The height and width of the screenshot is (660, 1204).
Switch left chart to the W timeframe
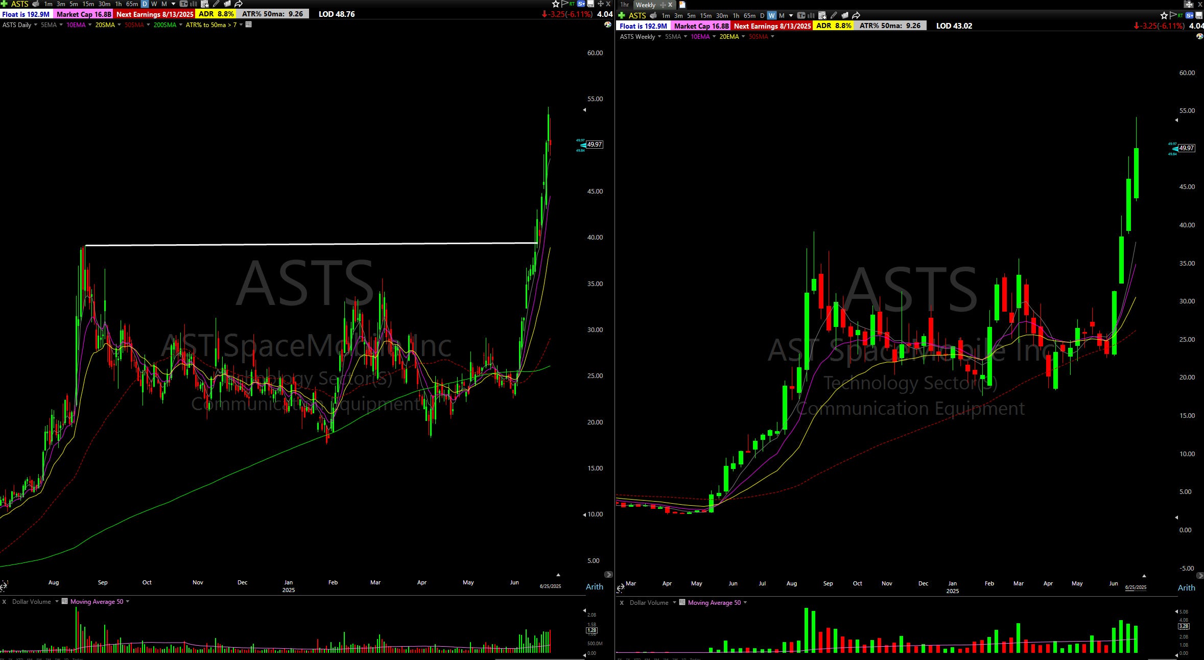click(154, 4)
